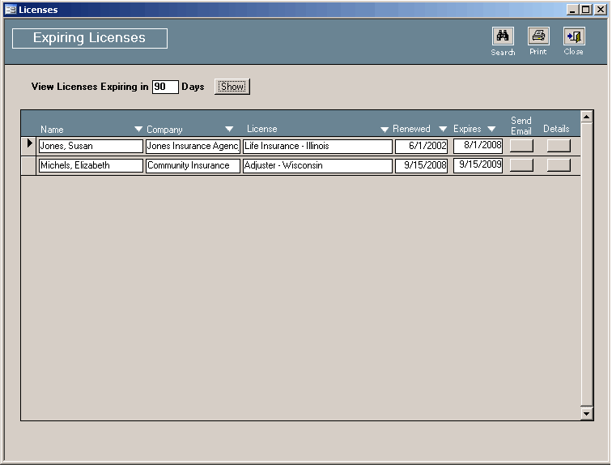Click the Close door icon

click(x=574, y=36)
